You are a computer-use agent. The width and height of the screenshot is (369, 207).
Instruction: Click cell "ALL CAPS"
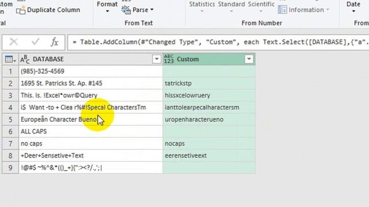click(x=91, y=132)
